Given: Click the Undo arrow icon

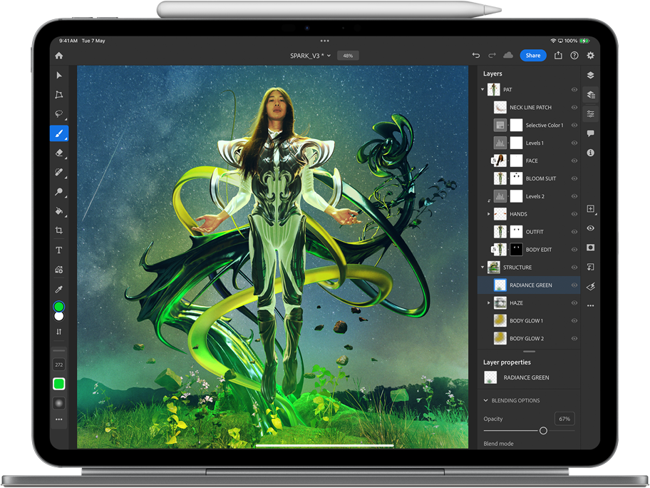Looking at the screenshot, I should [476, 56].
